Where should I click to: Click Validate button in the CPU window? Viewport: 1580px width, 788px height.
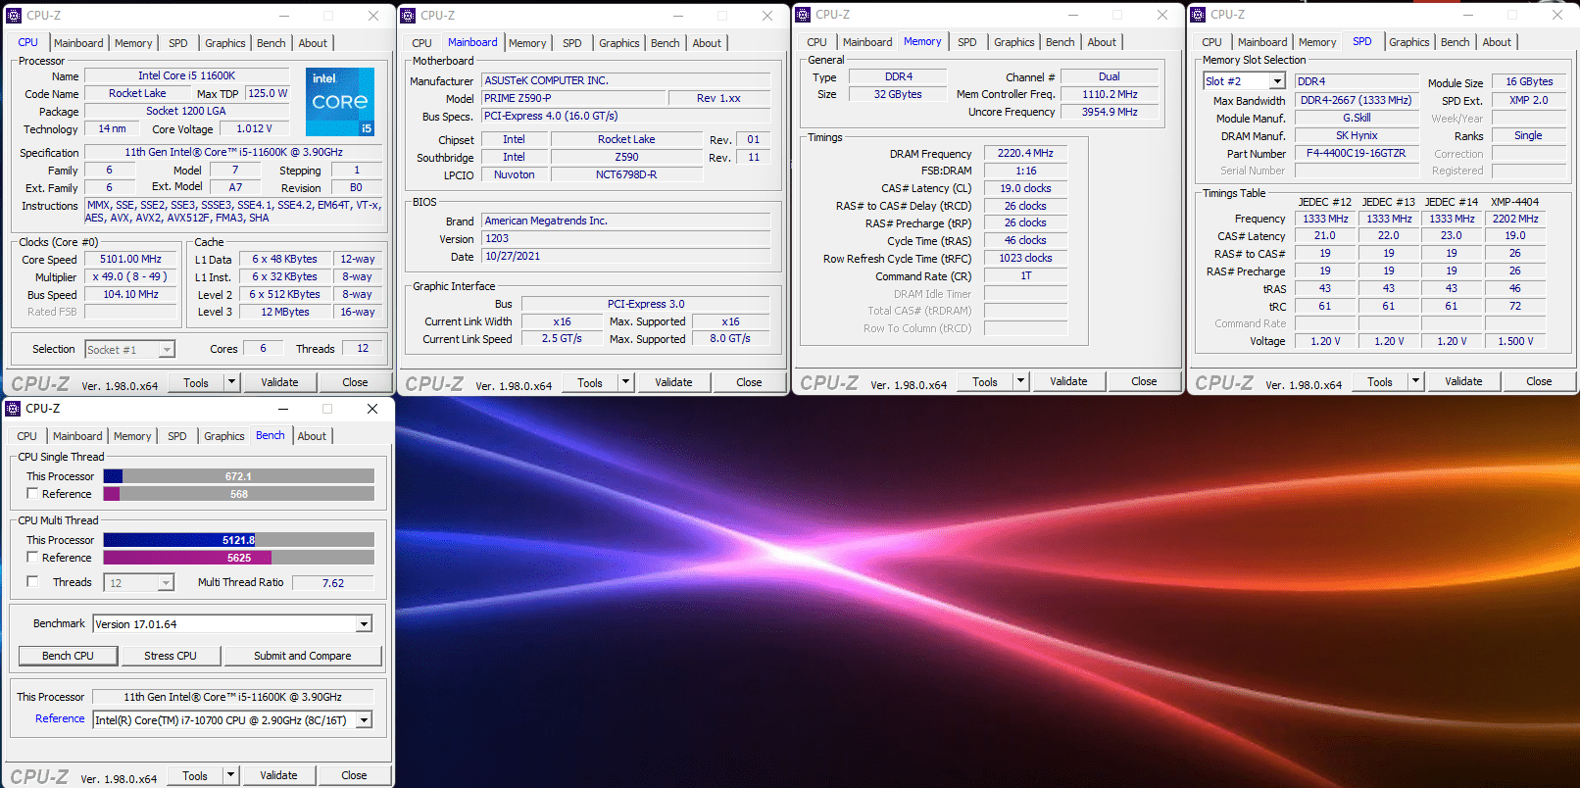(279, 382)
